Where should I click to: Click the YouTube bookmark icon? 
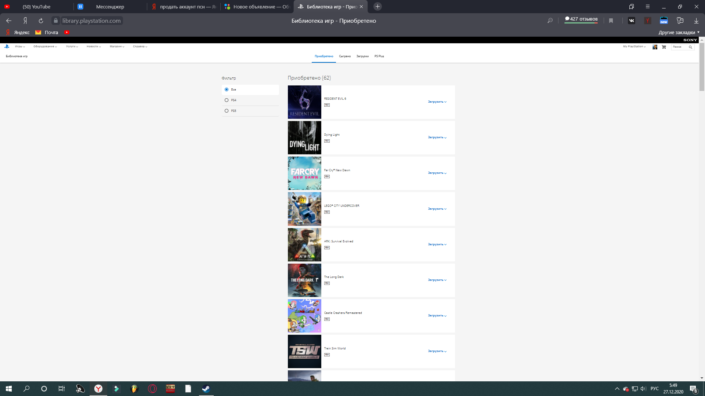point(67,32)
